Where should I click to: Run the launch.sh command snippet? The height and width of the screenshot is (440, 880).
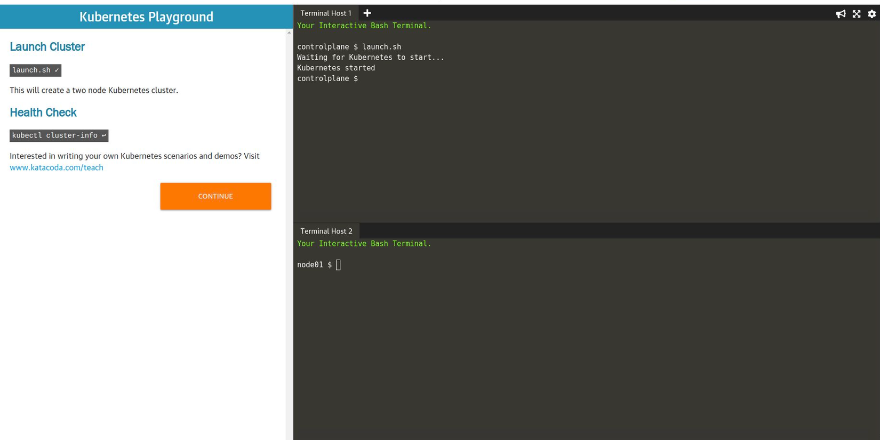pyautogui.click(x=35, y=70)
